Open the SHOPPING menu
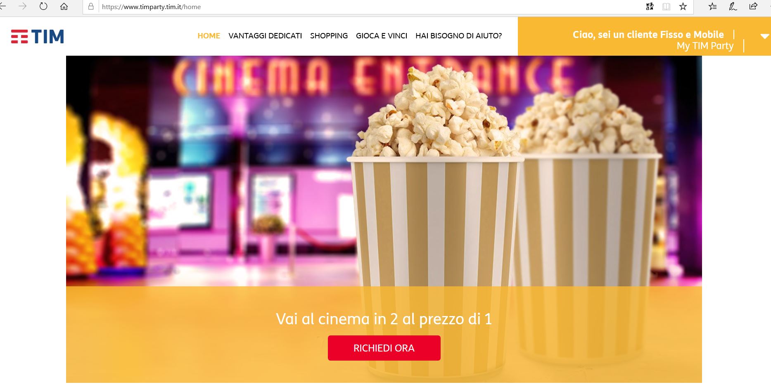Screen dimensions: 771x387 [329, 36]
